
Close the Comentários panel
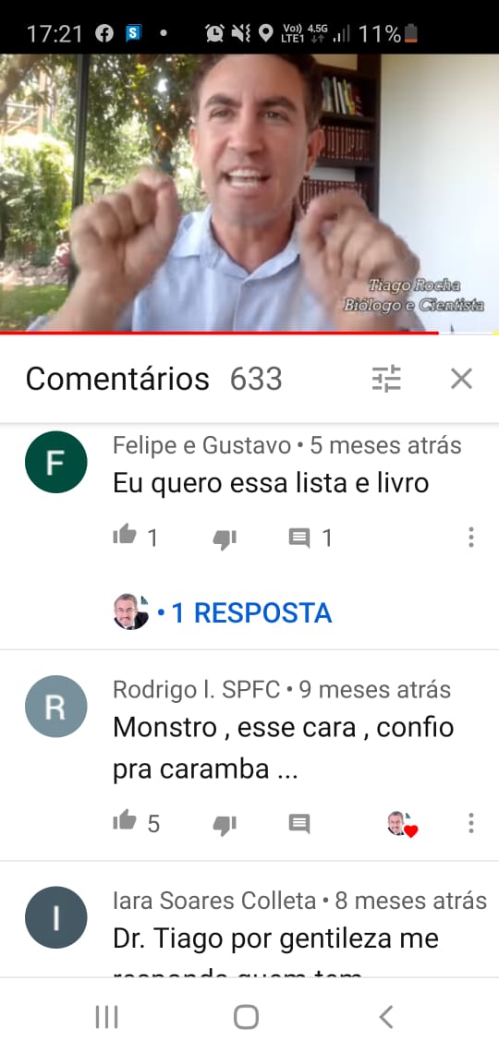pos(461,379)
